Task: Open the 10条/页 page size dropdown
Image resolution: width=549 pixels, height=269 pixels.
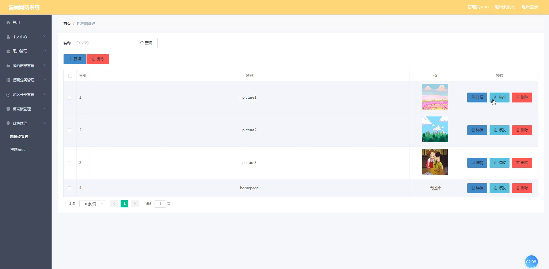Action: pos(92,204)
